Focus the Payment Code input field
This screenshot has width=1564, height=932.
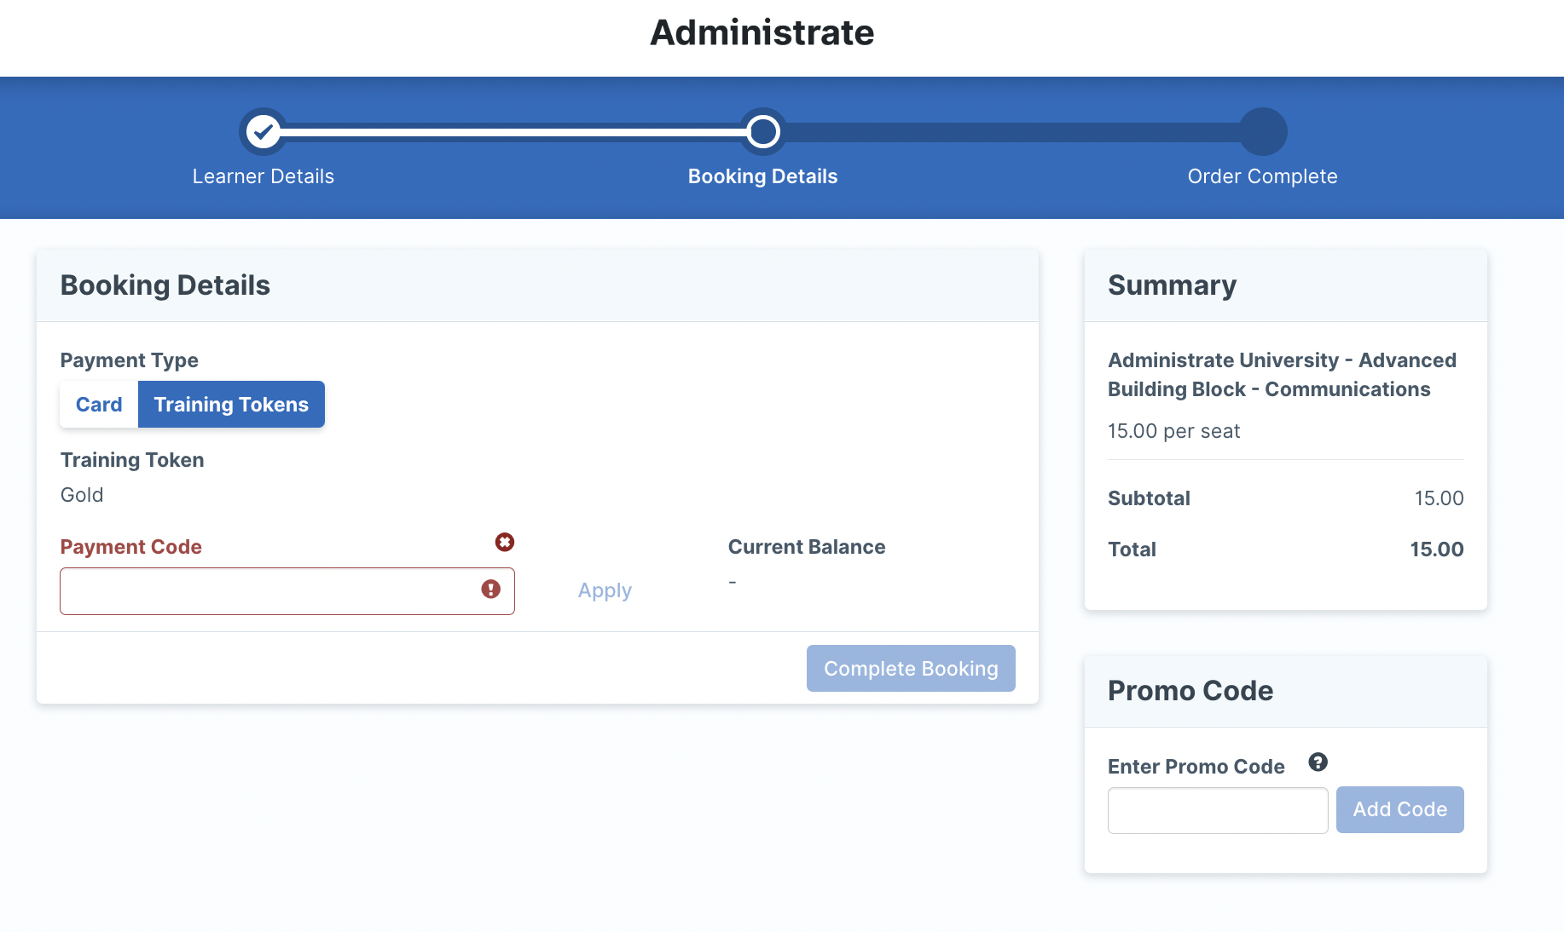point(287,591)
